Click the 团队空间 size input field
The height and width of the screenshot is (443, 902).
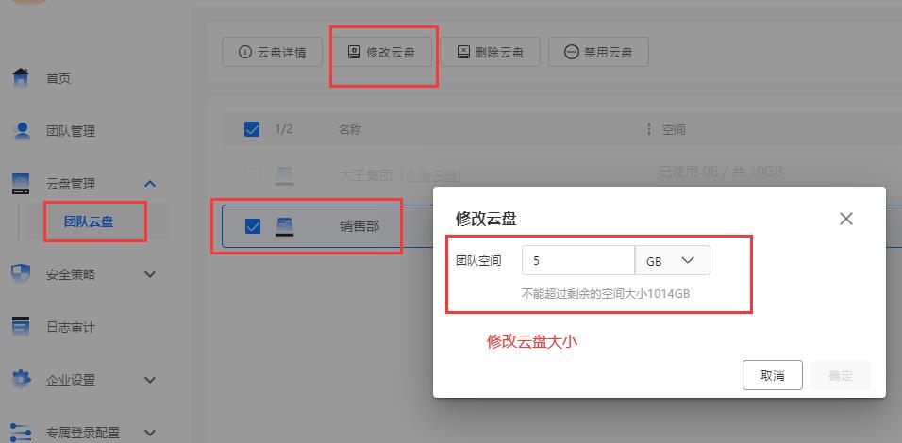click(578, 260)
